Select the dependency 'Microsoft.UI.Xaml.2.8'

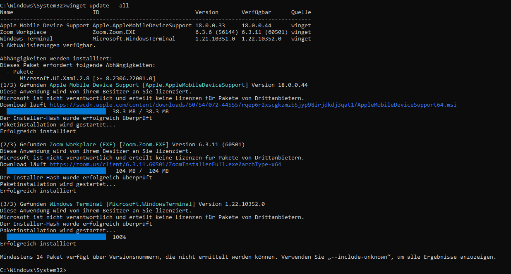[55, 79]
